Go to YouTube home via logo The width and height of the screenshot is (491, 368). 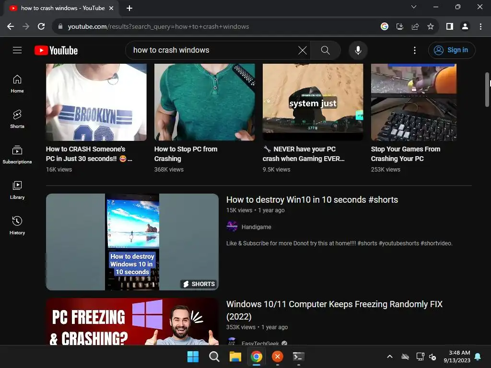tap(56, 50)
